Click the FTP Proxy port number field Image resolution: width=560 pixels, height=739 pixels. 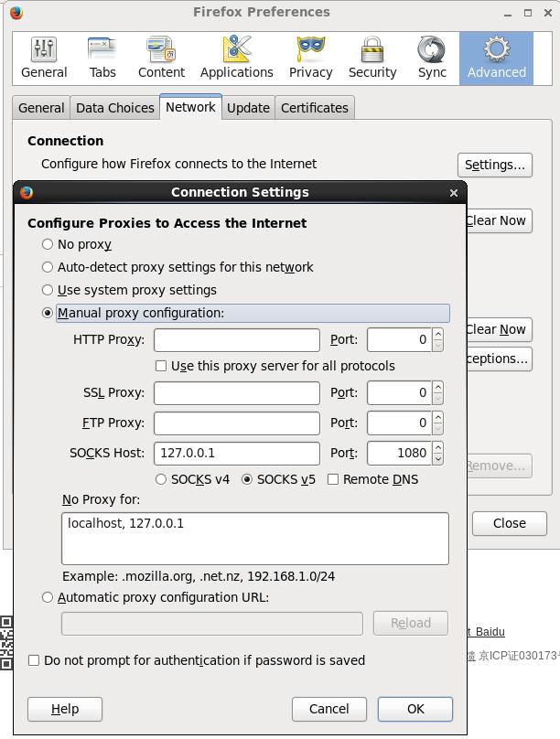point(400,423)
